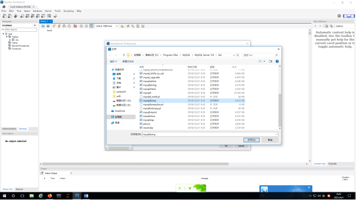This screenshot has height=200, width=356.
Task: Click 新建文件夹 new folder button
Action: point(128,62)
